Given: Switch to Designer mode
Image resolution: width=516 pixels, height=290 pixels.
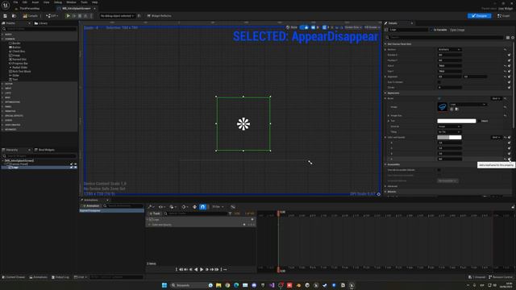Looking at the screenshot, I should [480, 16].
